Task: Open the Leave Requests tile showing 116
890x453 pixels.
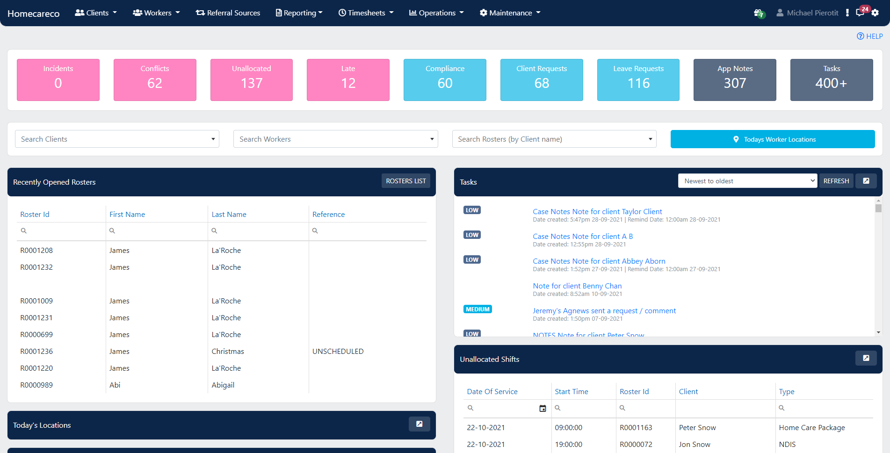Action: point(638,79)
